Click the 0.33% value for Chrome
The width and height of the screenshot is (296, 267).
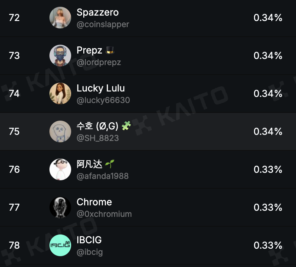tap(268, 207)
